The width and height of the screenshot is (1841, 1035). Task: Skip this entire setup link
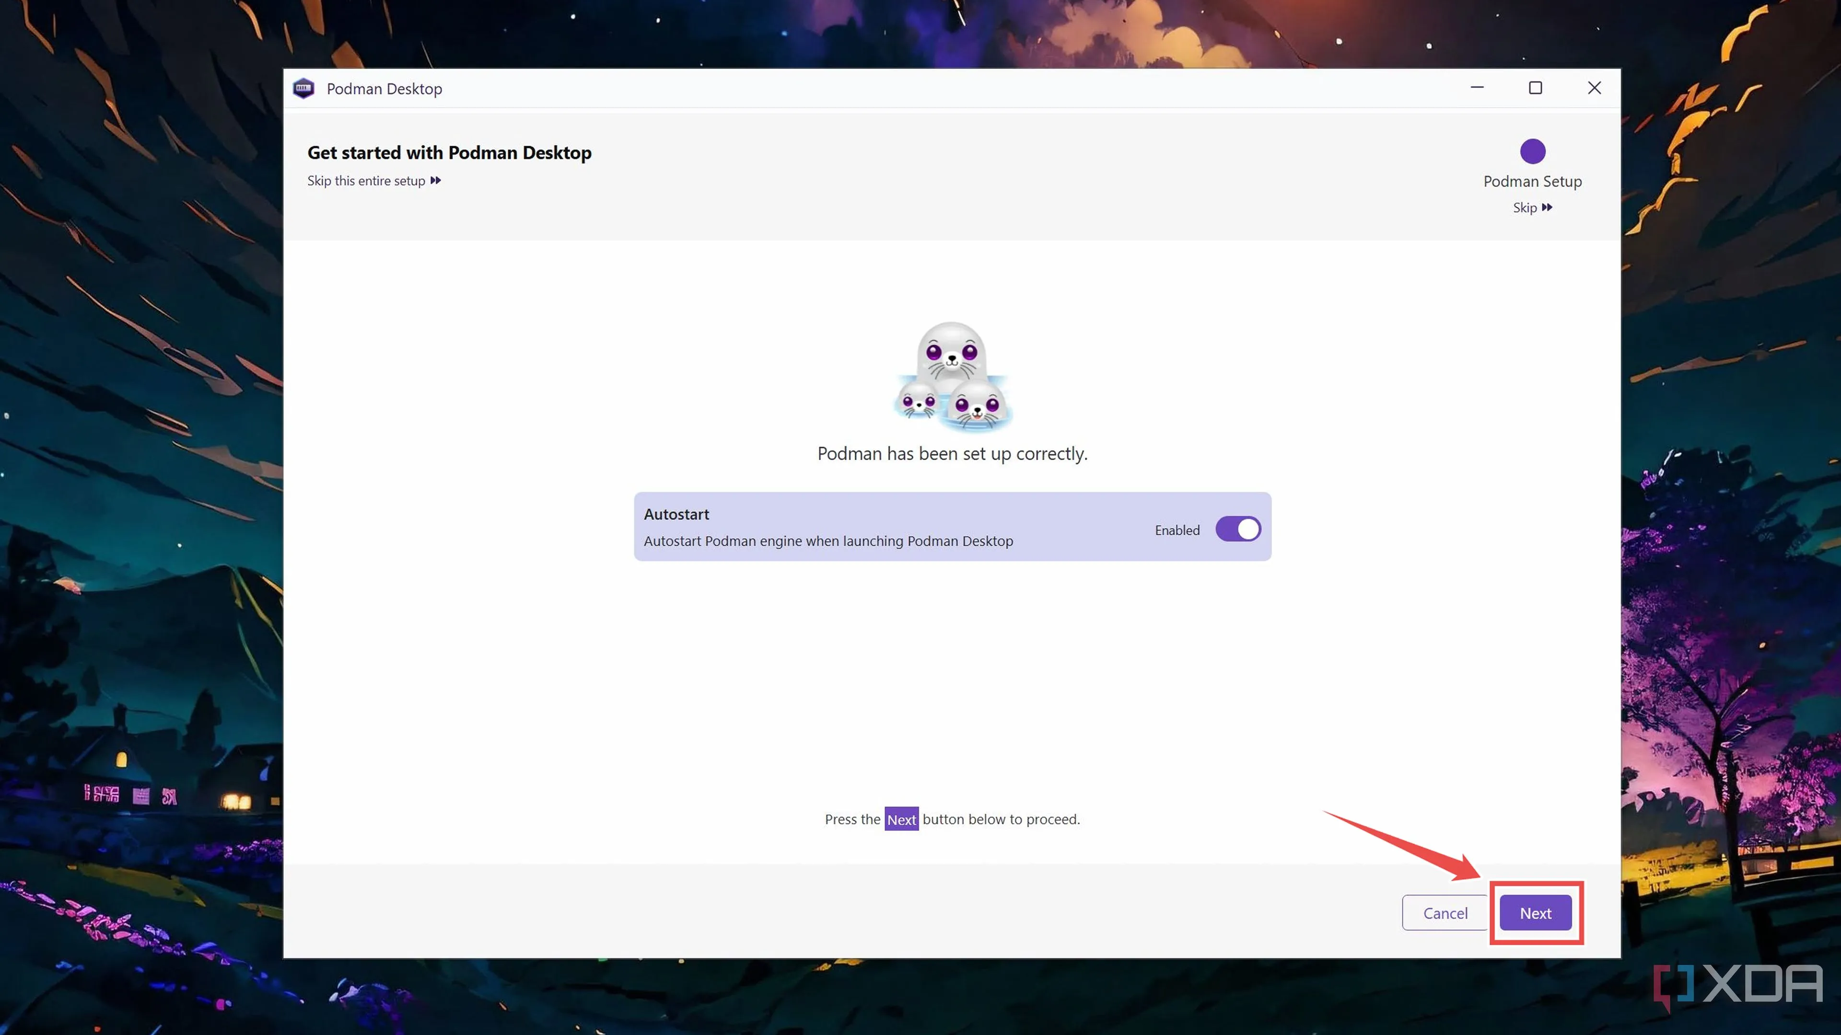(374, 181)
